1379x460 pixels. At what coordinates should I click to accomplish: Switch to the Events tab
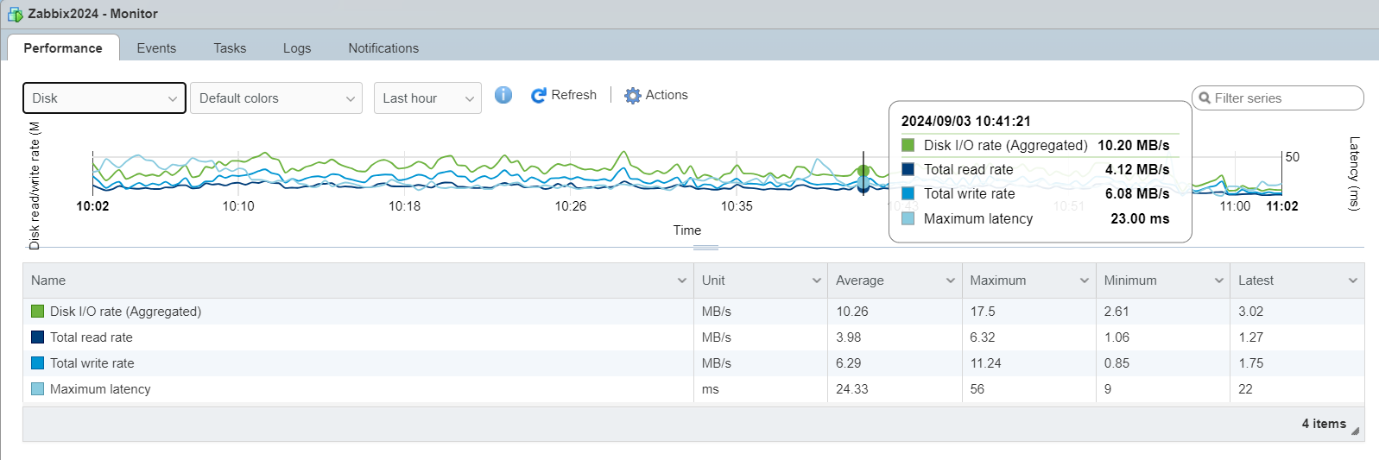coord(156,48)
